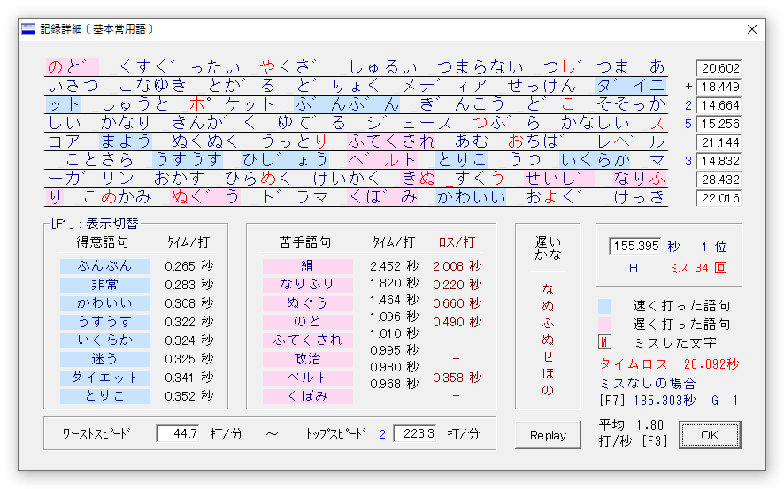Select ベルト in the 苦手語句 list
The height and width of the screenshot is (489, 784).
click(308, 378)
